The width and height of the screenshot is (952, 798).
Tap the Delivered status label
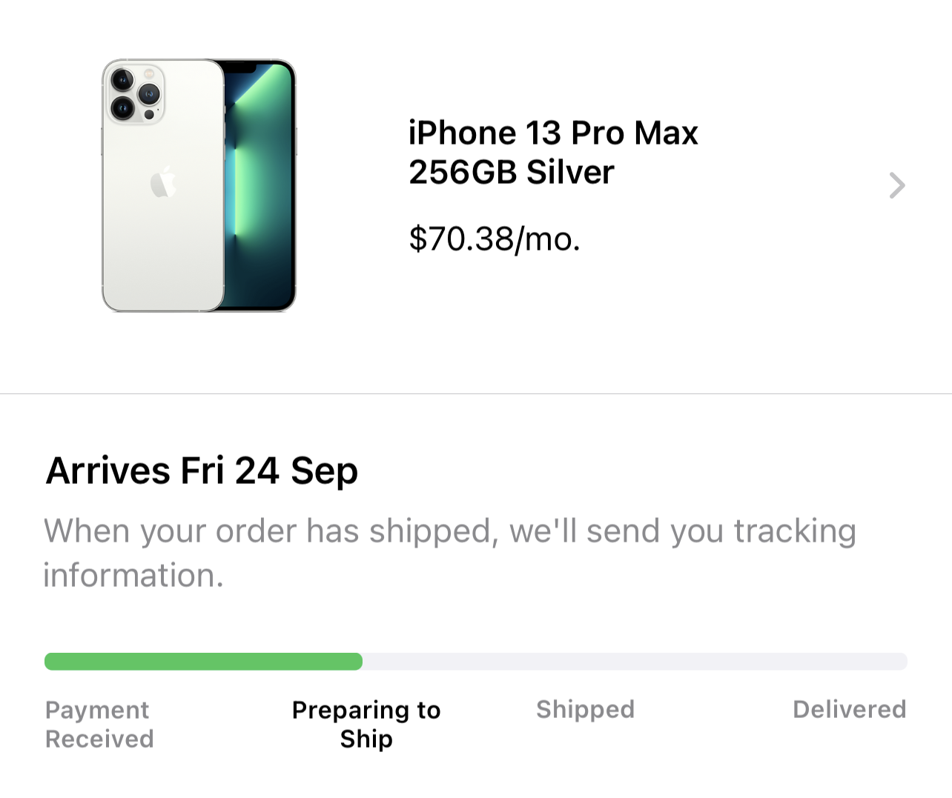click(849, 709)
